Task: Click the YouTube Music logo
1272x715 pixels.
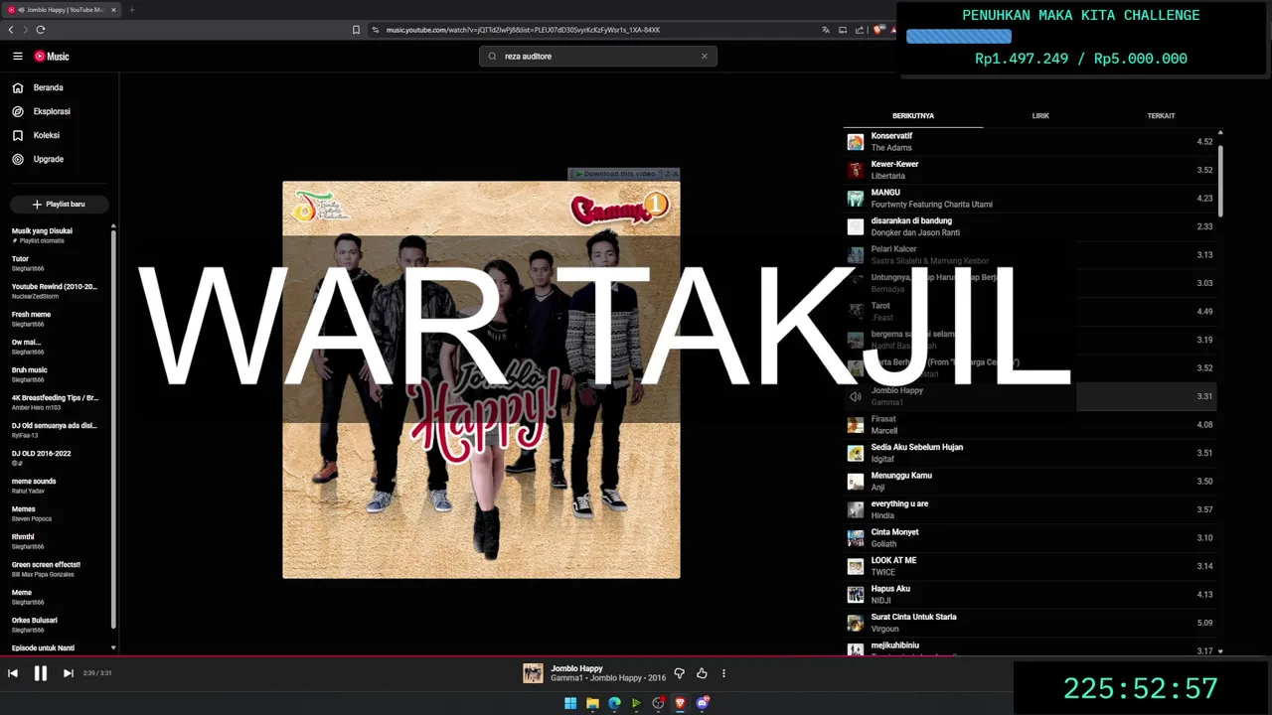Action: 52,57
